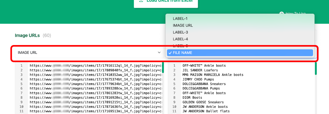The image size is (329, 114).
Task: Pick LABEL-3 in the dropdown menu
Action: (180, 32)
